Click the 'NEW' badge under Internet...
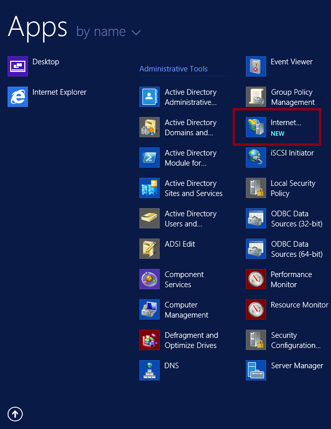The height and width of the screenshot is (429, 331). (277, 134)
